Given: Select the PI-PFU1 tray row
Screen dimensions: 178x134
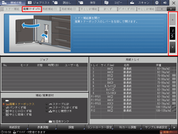Looking at the screenshot, I should pyautogui.click(x=133, y=96).
